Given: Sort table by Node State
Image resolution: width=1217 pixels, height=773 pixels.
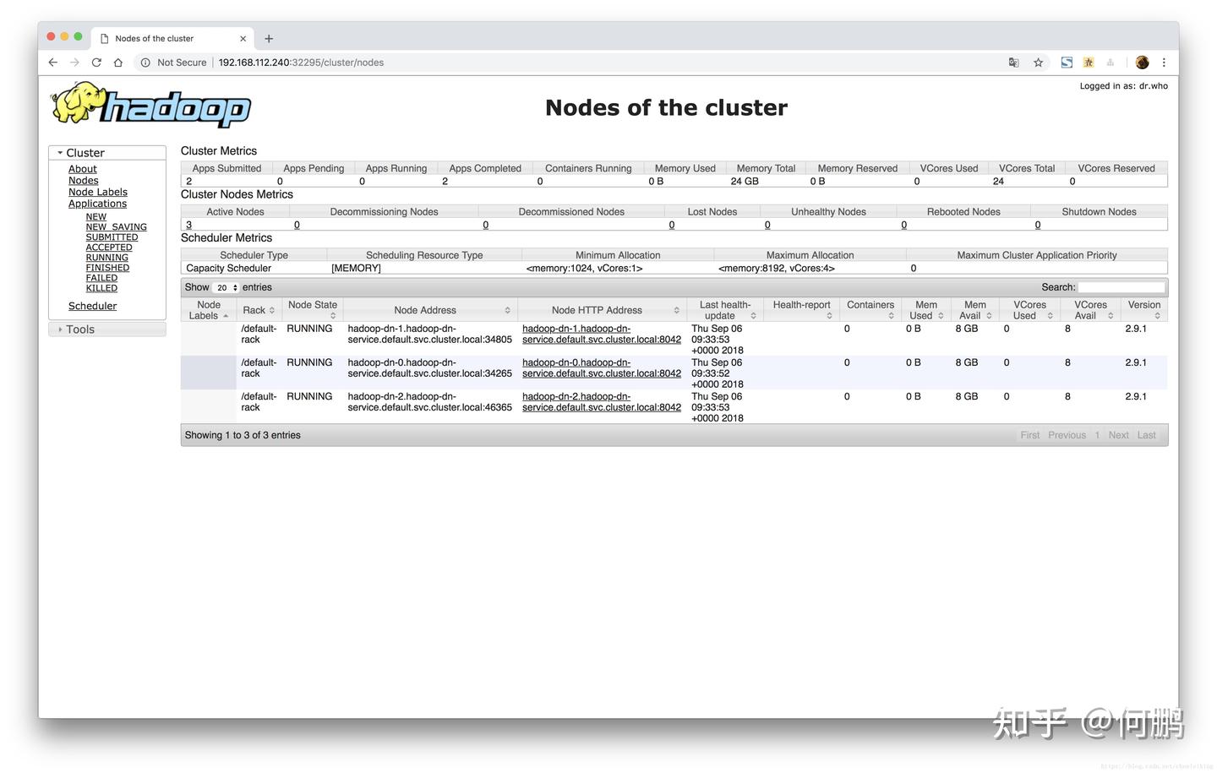Looking at the screenshot, I should click(313, 310).
